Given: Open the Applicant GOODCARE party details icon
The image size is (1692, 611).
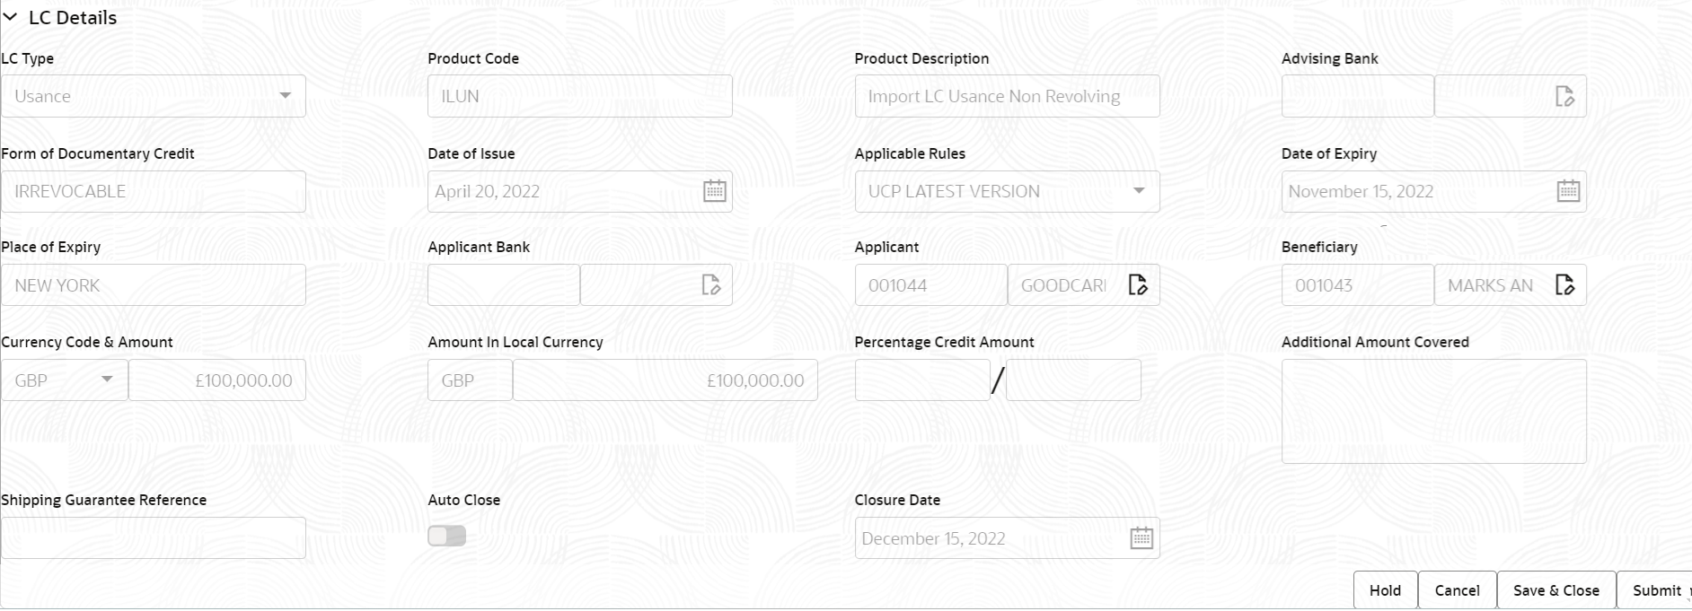Looking at the screenshot, I should click(1139, 284).
